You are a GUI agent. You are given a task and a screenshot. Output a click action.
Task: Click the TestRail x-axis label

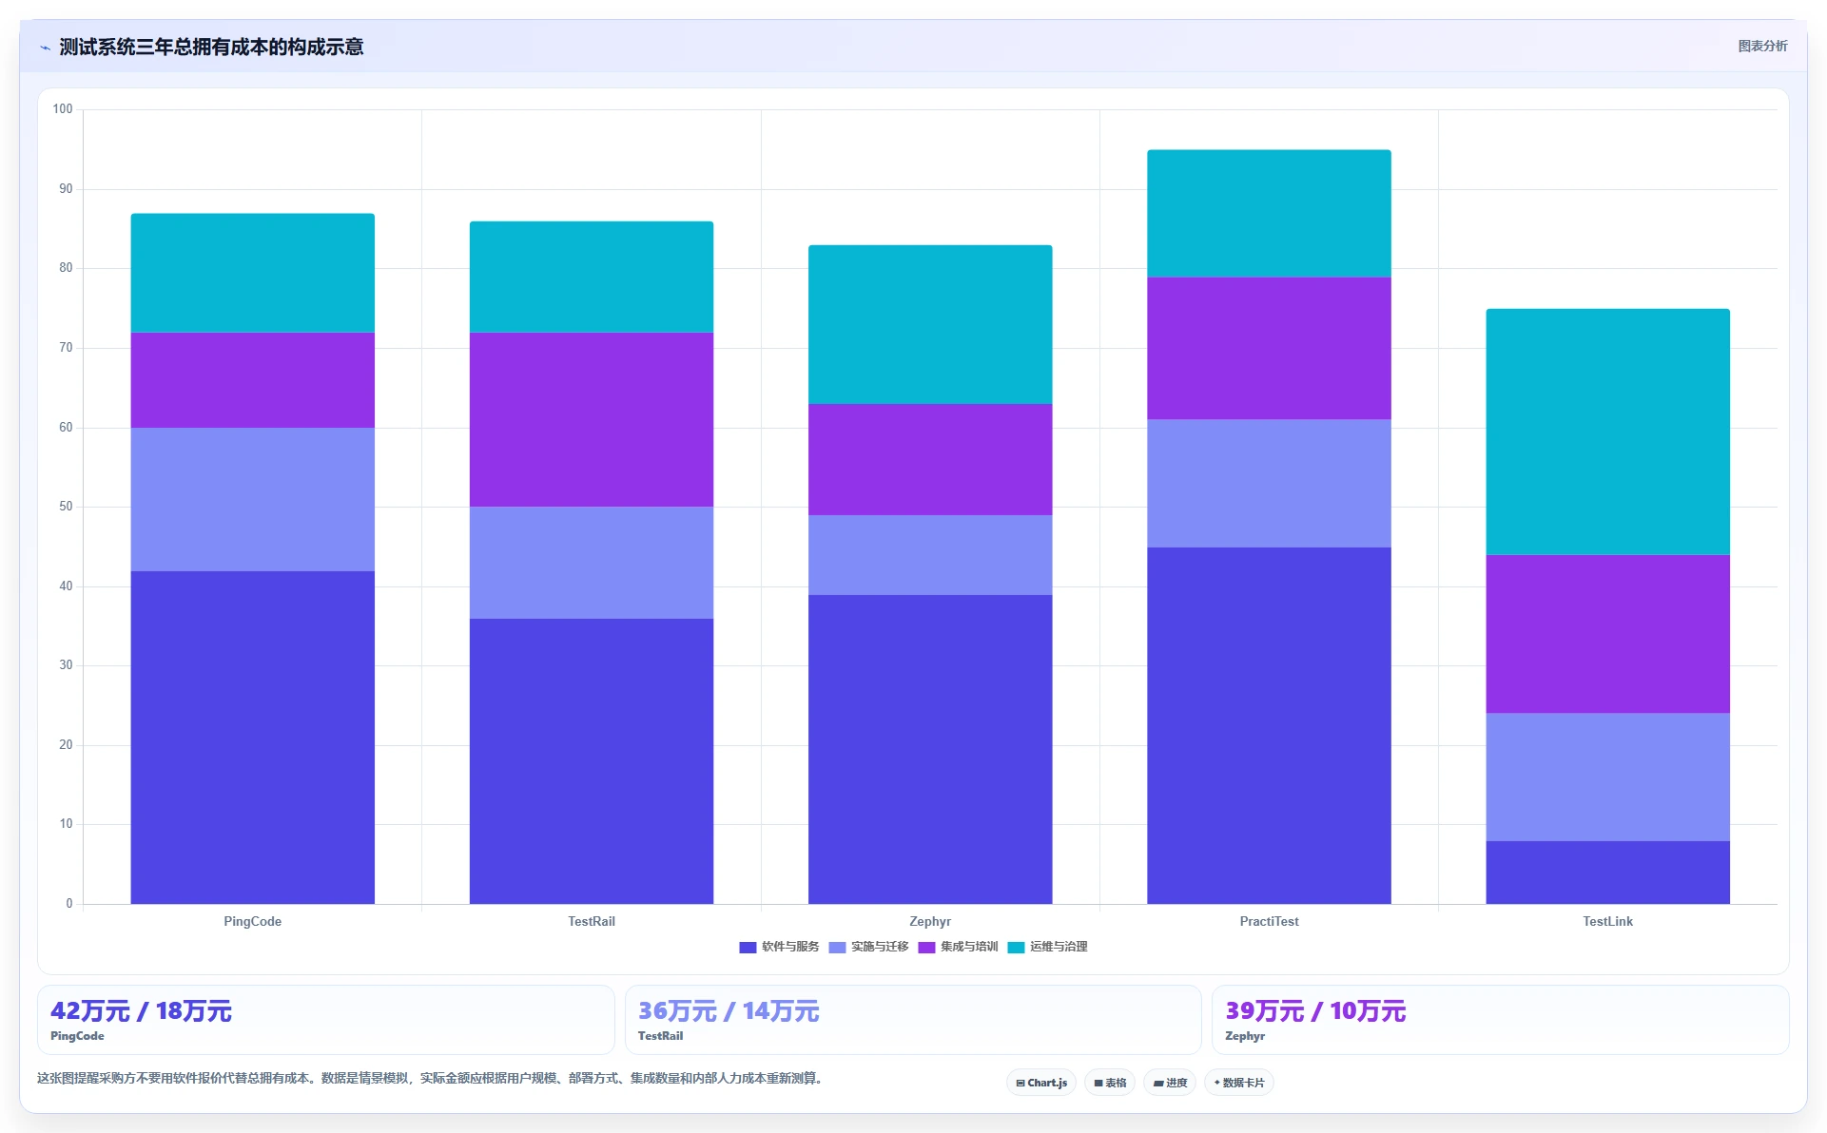tap(592, 921)
